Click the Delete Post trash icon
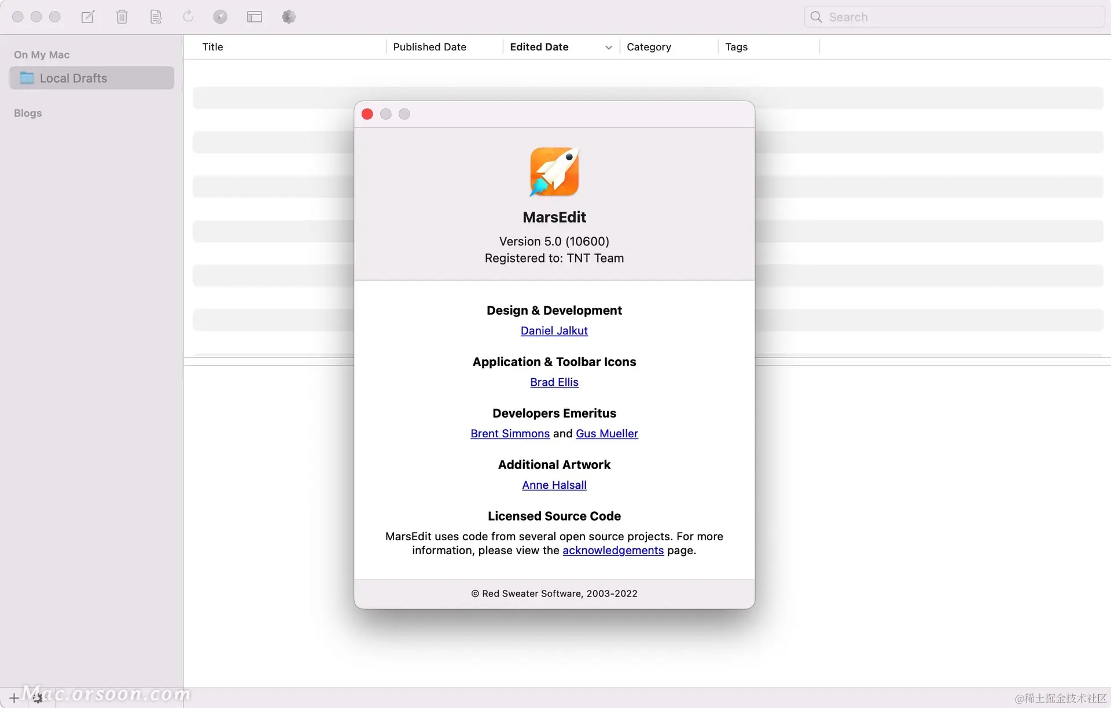Screen dimensions: 1111x708 click(x=122, y=17)
